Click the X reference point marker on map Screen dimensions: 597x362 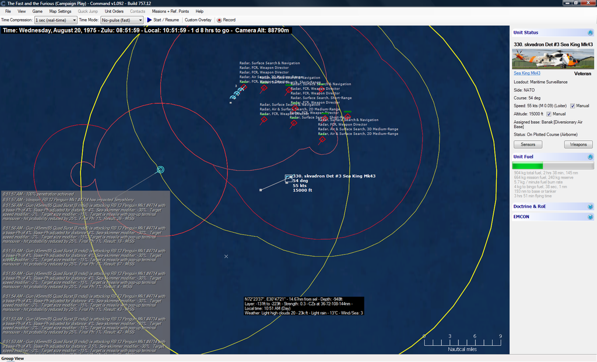pos(226,256)
